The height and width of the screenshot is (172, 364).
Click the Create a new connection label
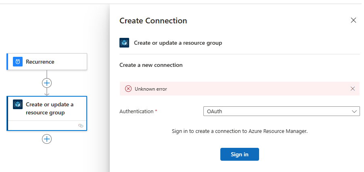tap(151, 65)
